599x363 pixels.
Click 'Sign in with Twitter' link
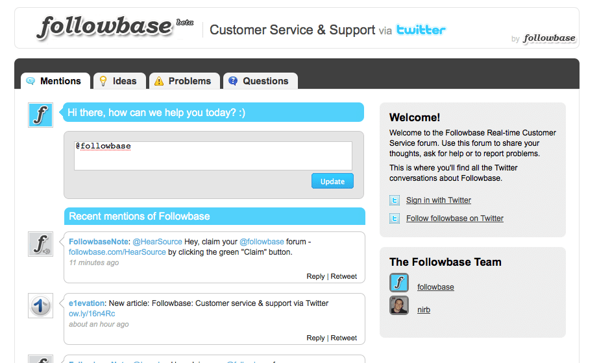coord(439,200)
